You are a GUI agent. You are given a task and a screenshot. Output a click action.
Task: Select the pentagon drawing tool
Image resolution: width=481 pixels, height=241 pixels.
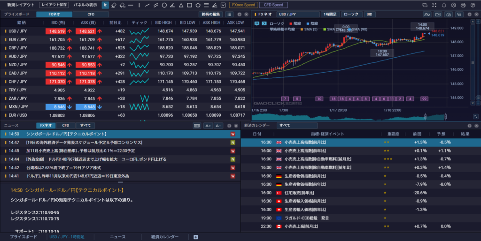[x=198, y=5]
